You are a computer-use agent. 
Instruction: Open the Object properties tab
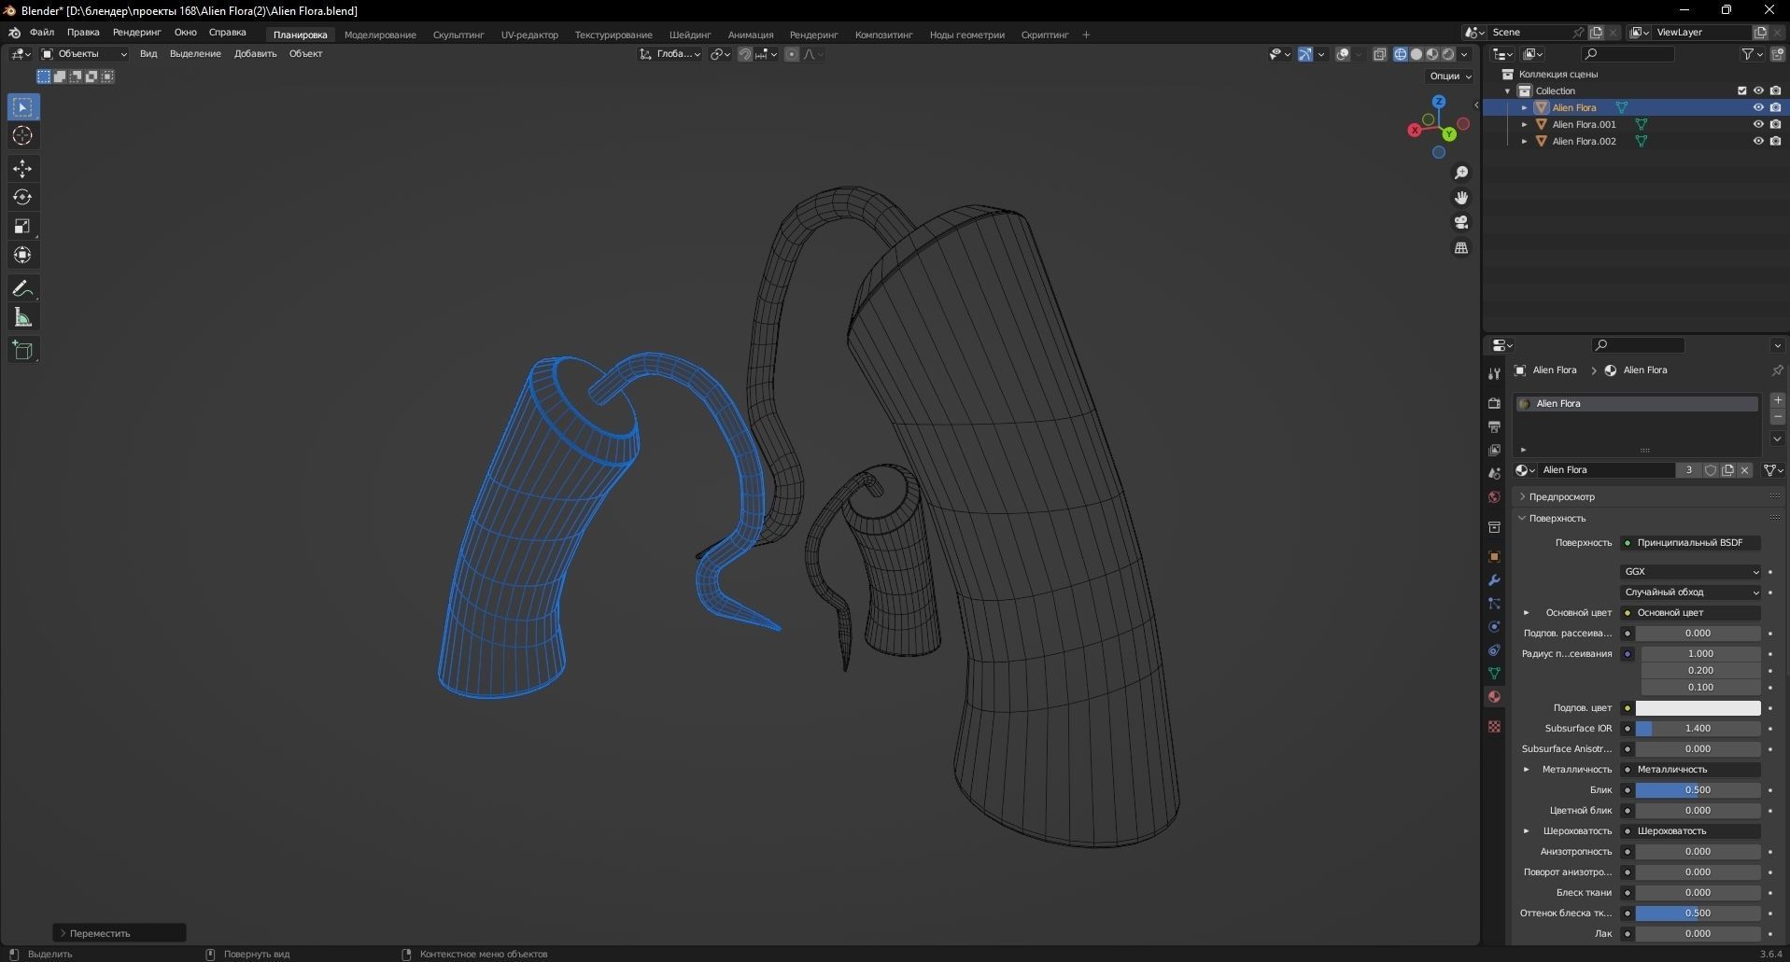coord(1494,557)
